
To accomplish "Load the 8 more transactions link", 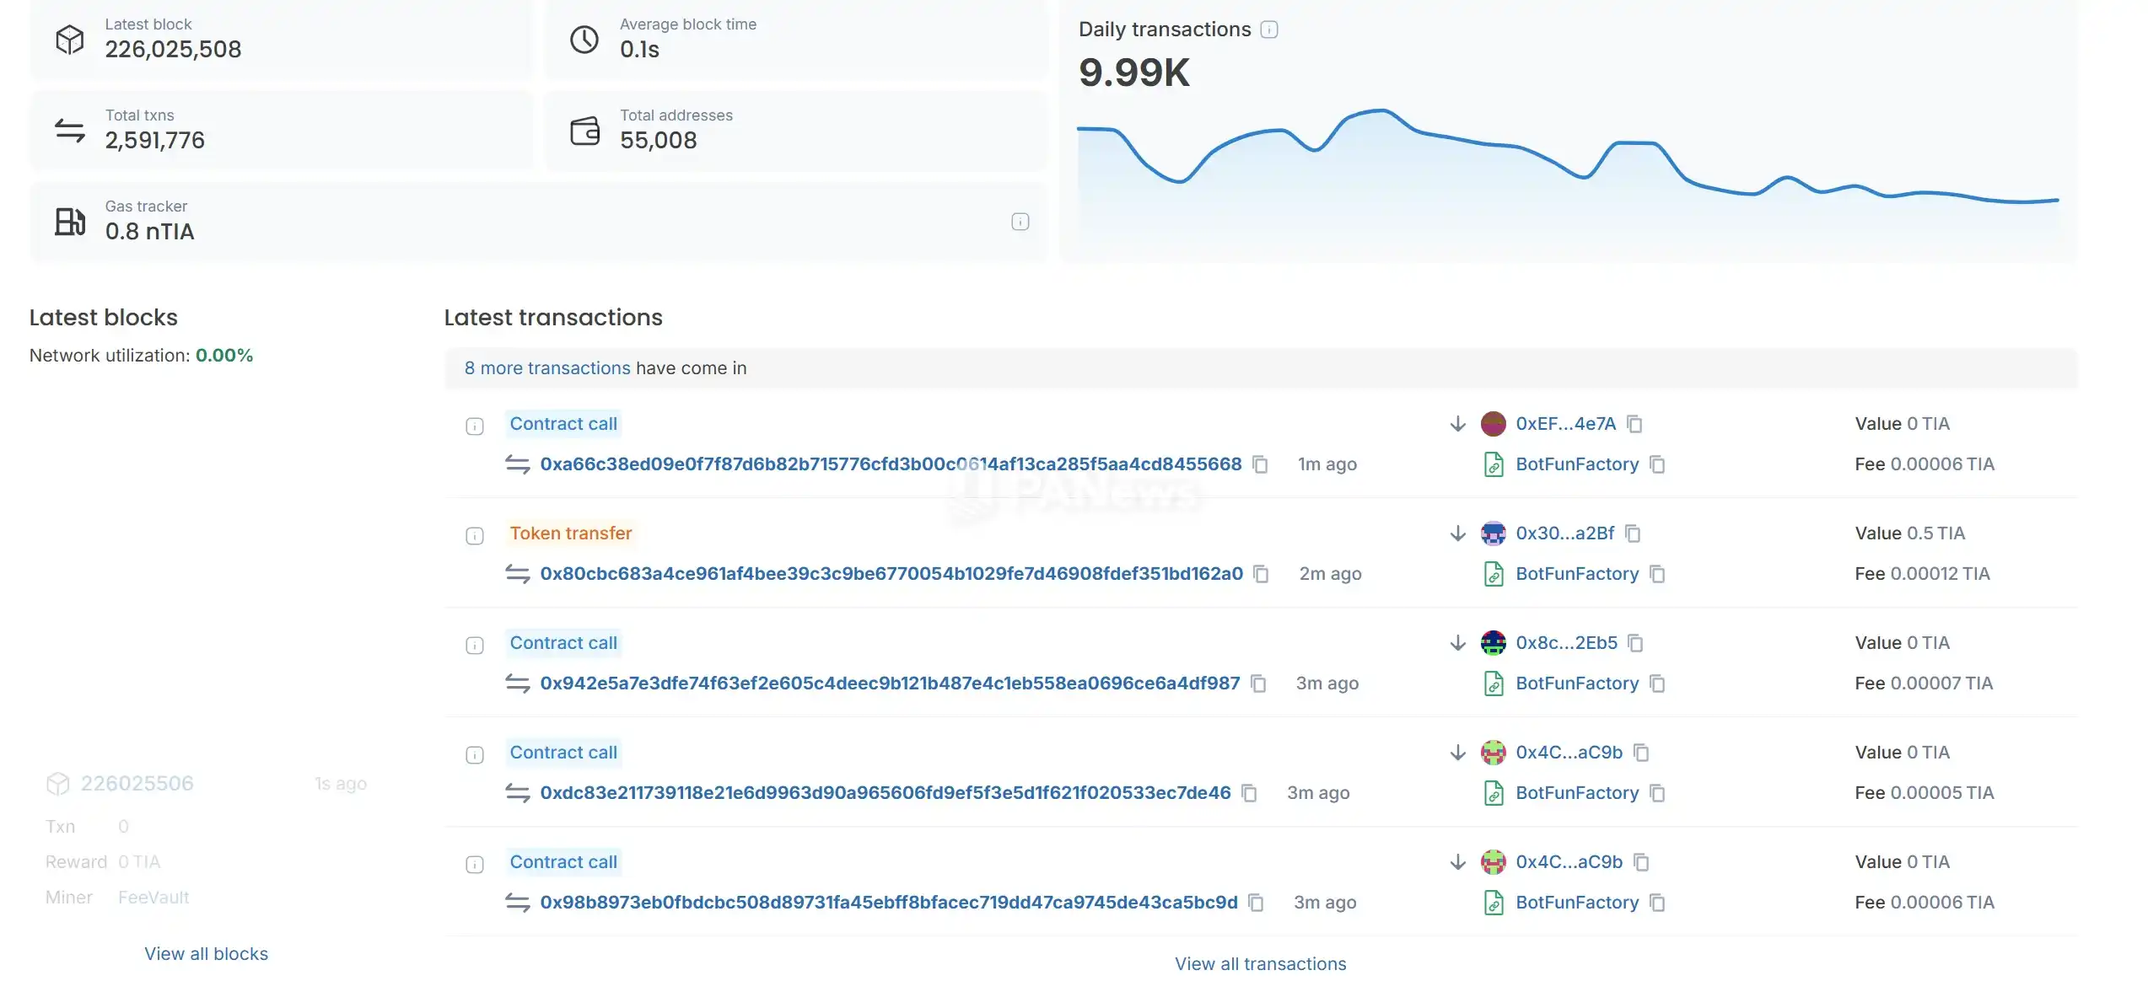I will coord(547,368).
